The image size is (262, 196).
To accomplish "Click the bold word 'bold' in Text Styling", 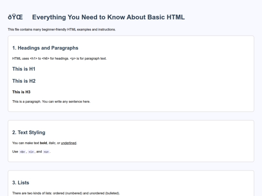I will 44,143.
